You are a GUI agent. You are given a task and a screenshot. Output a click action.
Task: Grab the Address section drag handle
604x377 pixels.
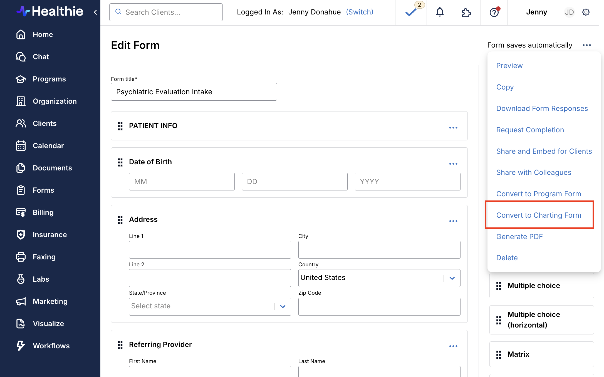[120, 220]
